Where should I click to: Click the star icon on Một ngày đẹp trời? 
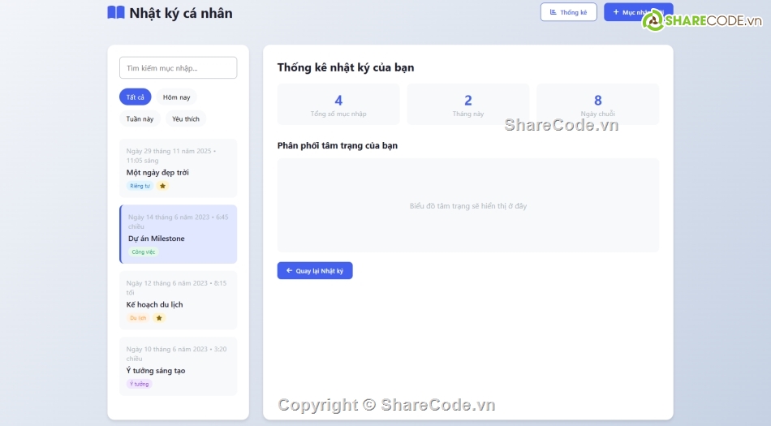click(163, 186)
